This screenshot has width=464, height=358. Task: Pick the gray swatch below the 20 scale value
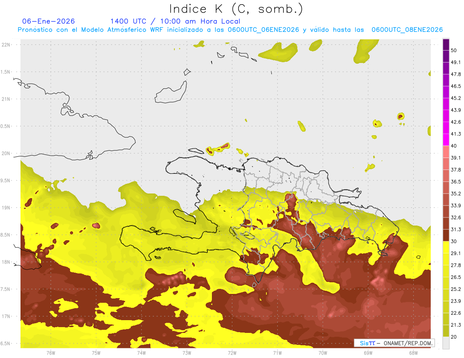click(446, 343)
